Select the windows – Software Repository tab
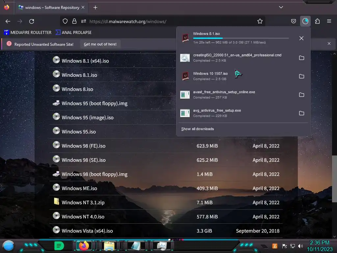This screenshot has height=253, width=337. [52, 8]
